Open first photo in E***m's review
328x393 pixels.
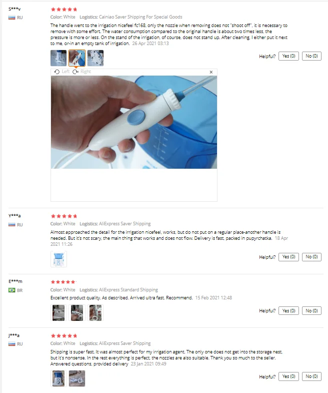click(58, 312)
